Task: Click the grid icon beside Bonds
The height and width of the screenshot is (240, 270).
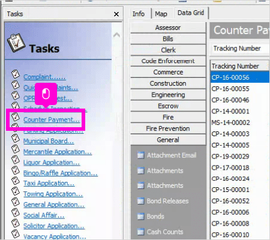Action: click(140, 217)
